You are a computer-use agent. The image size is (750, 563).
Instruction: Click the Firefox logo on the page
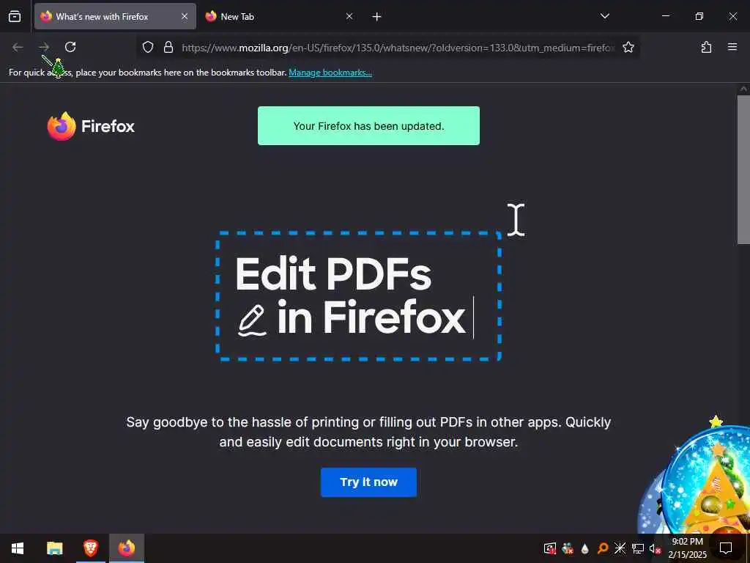[x=91, y=126]
